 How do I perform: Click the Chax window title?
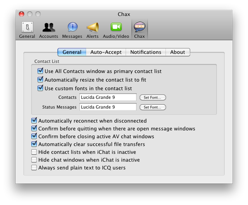point(124,14)
